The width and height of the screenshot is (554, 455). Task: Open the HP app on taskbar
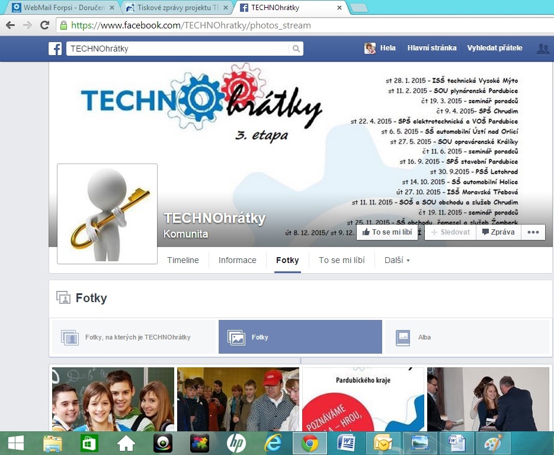click(236, 443)
